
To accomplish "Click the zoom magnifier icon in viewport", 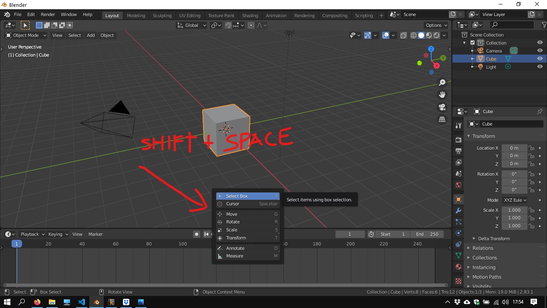I will 442,83.
